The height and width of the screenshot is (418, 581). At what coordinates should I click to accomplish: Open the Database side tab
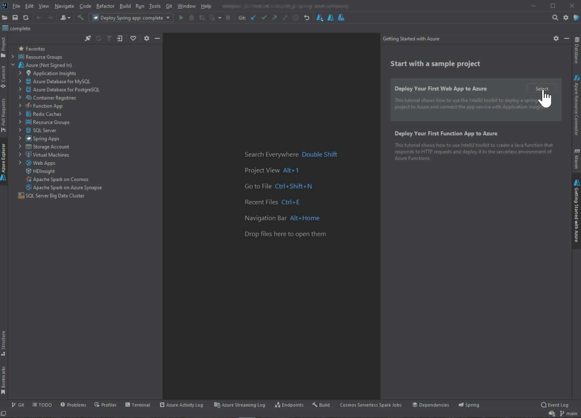pyautogui.click(x=577, y=51)
